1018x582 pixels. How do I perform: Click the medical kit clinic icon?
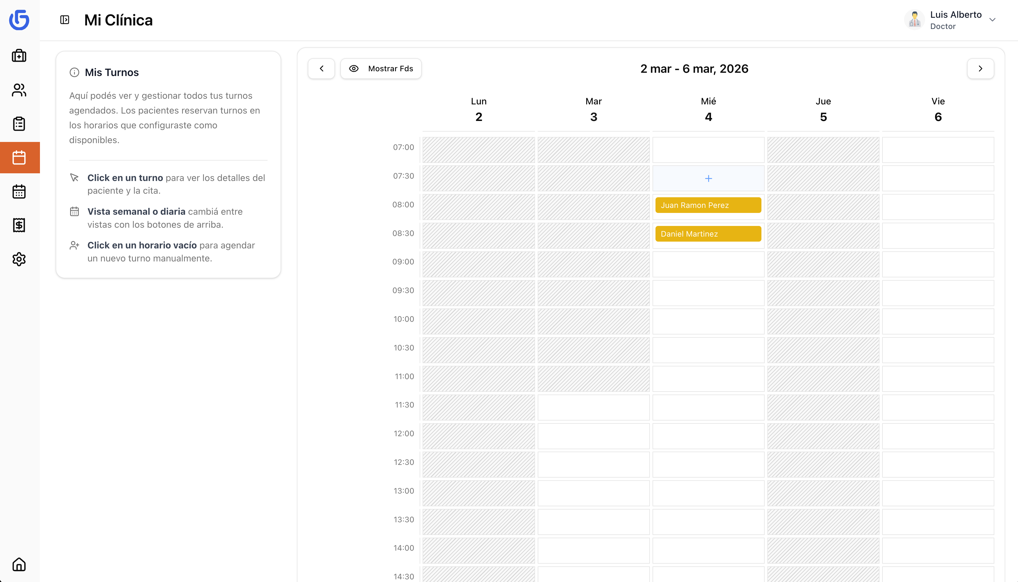click(19, 56)
